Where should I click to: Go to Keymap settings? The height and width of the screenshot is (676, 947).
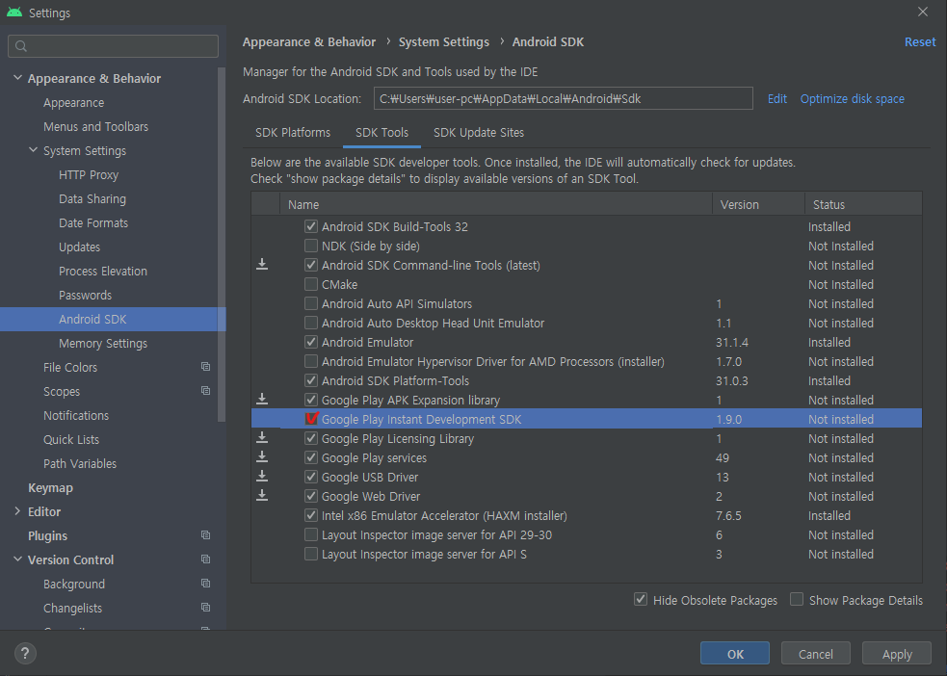tap(50, 487)
